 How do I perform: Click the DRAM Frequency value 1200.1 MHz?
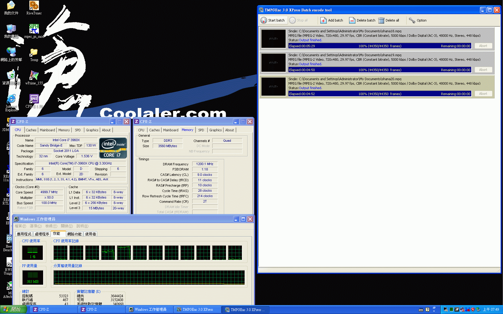[205, 164]
